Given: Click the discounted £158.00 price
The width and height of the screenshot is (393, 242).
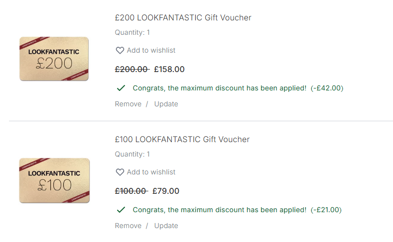Looking at the screenshot, I should click(169, 70).
